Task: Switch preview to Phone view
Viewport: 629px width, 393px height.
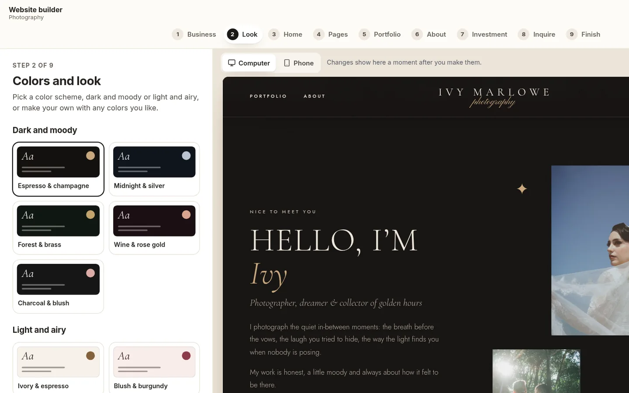Action: tap(299, 63)
